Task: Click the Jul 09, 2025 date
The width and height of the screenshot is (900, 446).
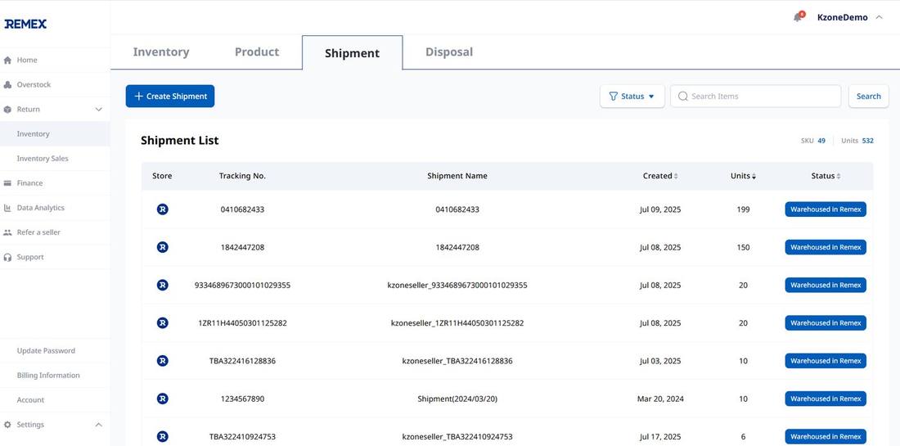Action: [x=660, y=209]
